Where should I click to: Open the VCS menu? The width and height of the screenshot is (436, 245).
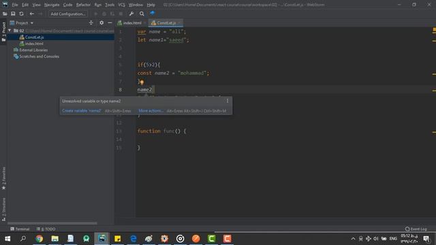[x=121, y=5]
